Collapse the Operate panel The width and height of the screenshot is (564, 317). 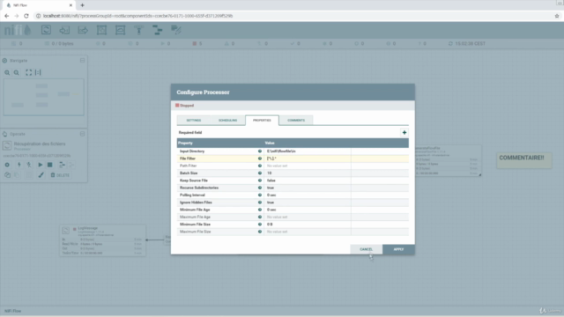(x=82, y=134)
